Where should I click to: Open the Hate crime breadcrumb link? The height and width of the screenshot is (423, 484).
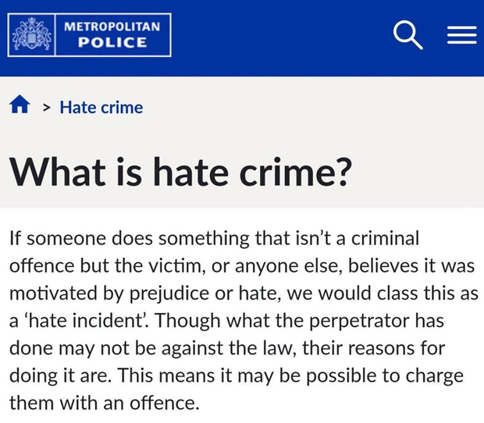101,107
